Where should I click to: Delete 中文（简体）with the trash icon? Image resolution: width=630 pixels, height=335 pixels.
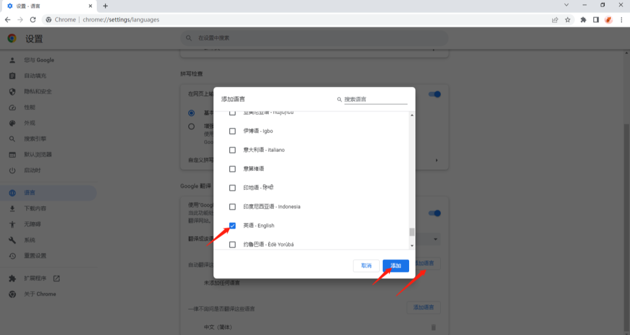pyautogui.click(x=433, y=327)
